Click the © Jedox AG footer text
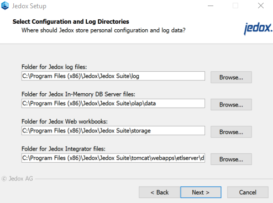The image size is (273, 203). [x=17, y=179]
